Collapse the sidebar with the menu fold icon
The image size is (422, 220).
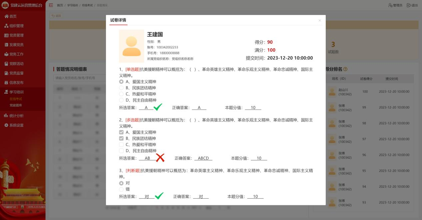[x=51, y=5]
